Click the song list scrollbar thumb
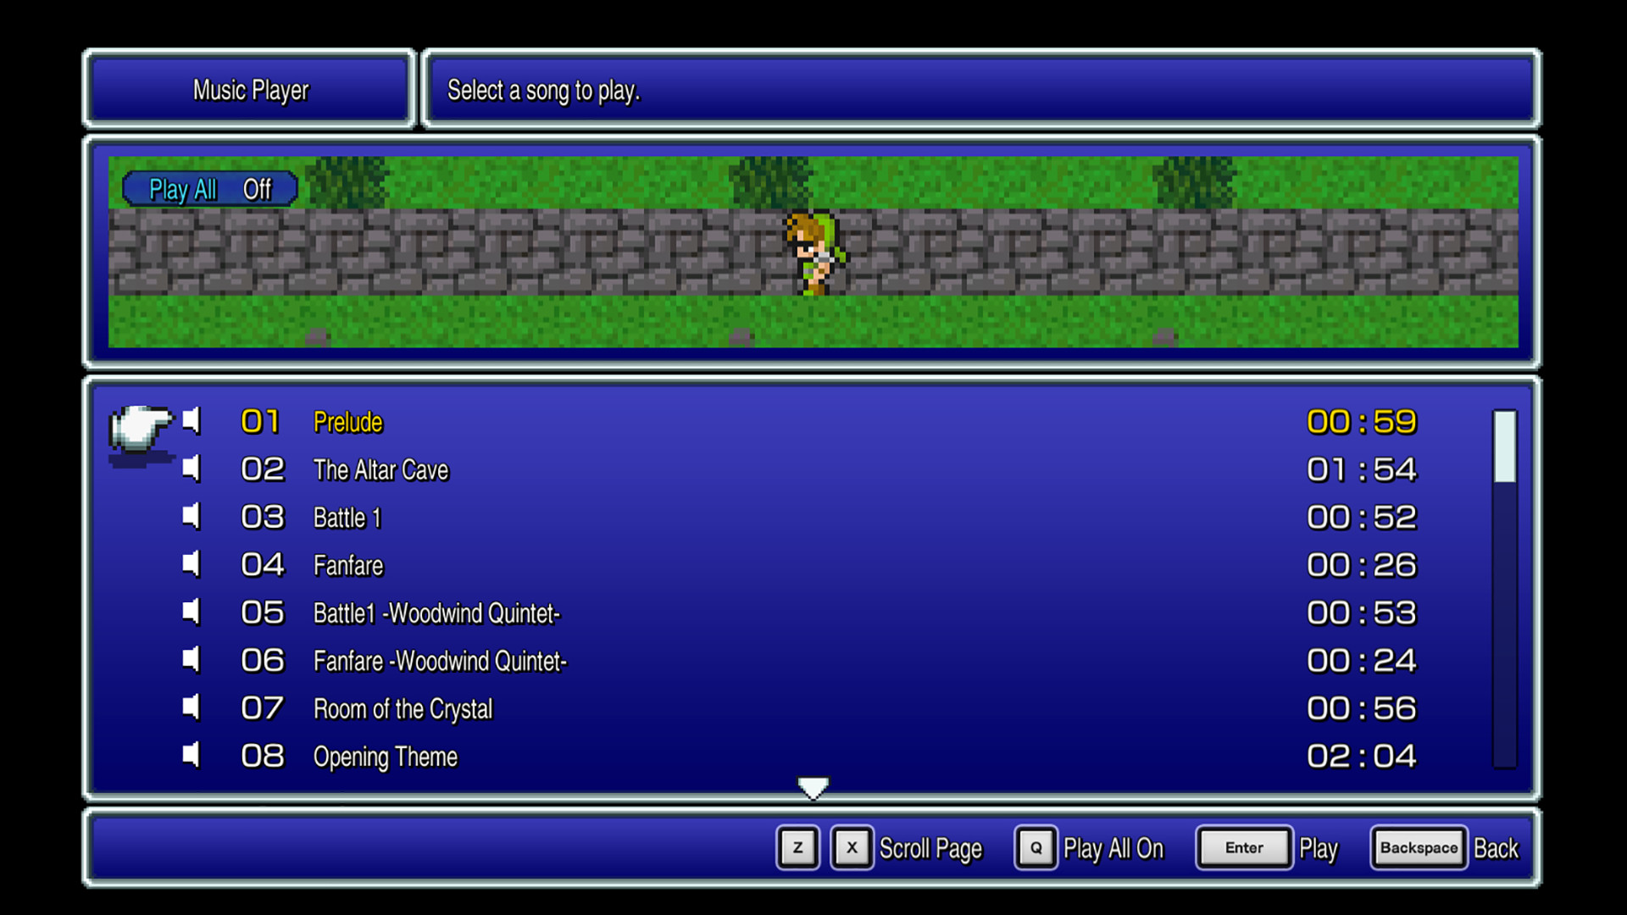This screenshot has width=1627, height=915. (1504, 446)
